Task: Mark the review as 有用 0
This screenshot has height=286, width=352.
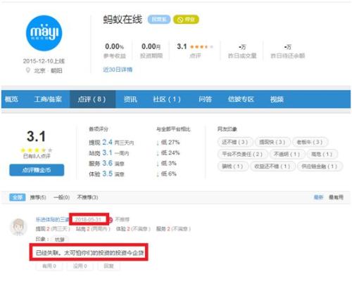Action: pyautogui.click(x=49, y=266)
